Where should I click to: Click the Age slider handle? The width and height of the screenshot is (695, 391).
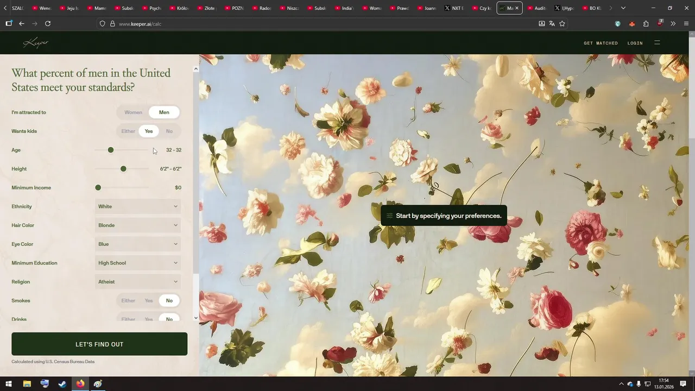[x=111, y=150]
